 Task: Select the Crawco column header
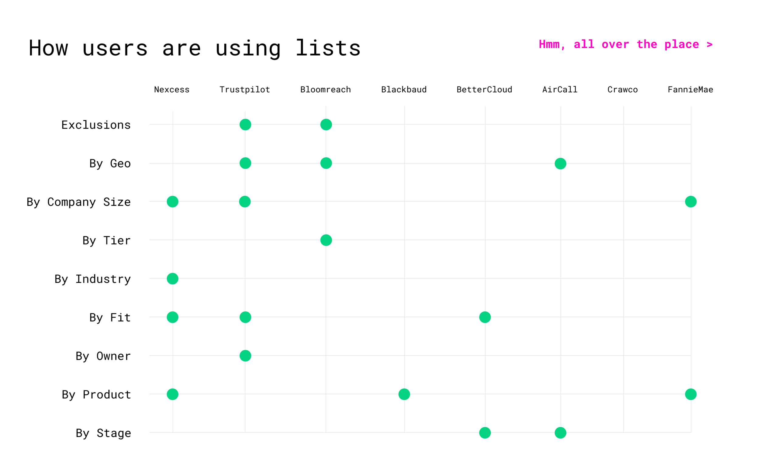tap(622, 90)
